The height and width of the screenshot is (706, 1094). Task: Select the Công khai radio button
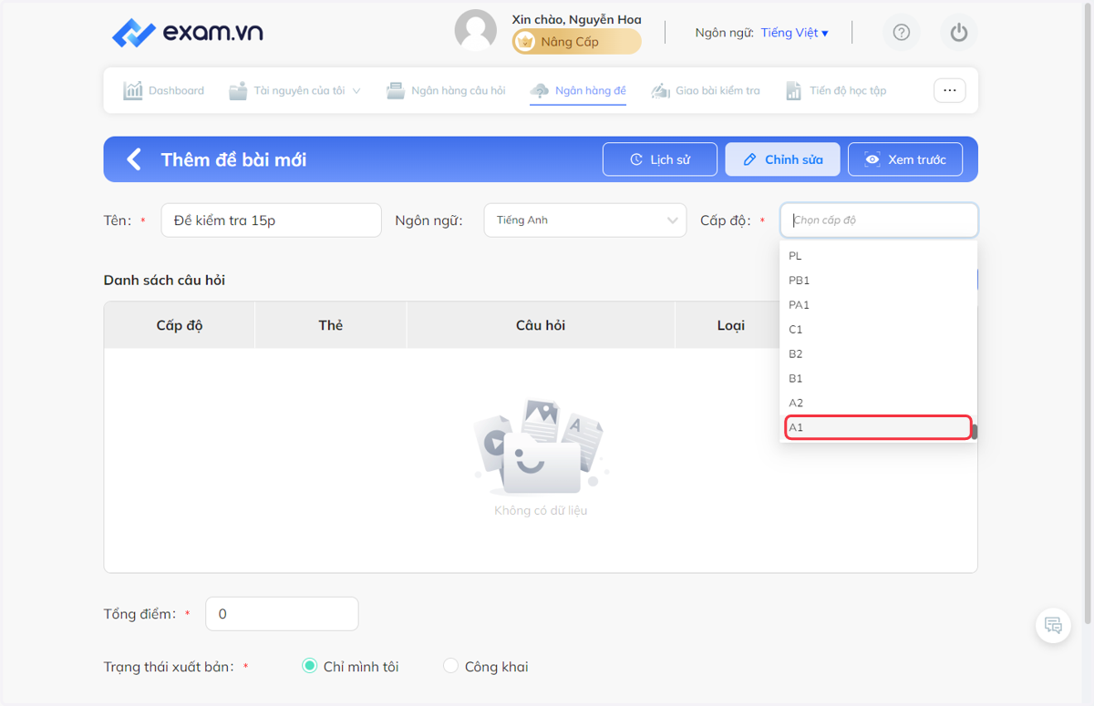click(x=450, y=666)
